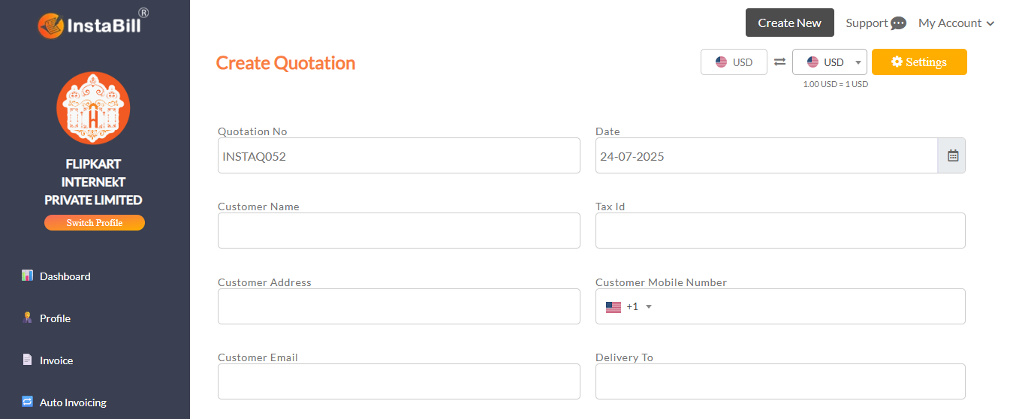Viewport: 1010px width, 419px height.
Task: Open the calendar date picker icon
Action: click(x=952, y=156)
